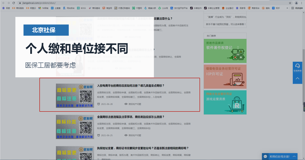Open the 知乎 bookmark
Viewport: 305px width, 160px height.
click(x=276, y=8)
